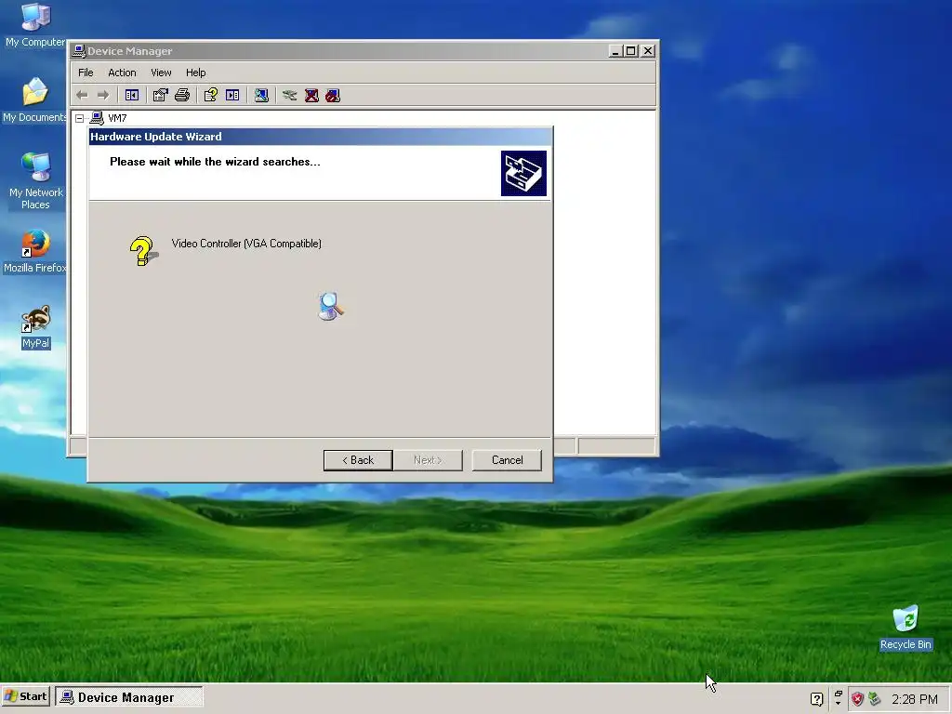
Task: Click the 2:28 PM taskbar clock
Action: pos(915,699)
